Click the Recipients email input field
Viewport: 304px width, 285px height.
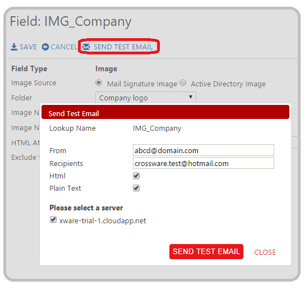pos(204,163)
